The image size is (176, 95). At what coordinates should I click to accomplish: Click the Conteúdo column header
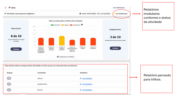[41, 73]
